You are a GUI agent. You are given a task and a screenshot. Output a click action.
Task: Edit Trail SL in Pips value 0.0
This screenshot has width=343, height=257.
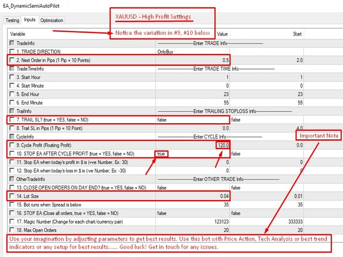pos(193,128)
